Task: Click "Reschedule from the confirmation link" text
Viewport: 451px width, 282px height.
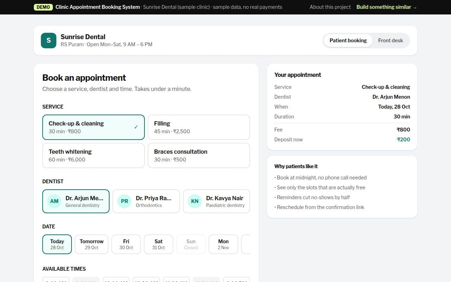Action: [319, 207]
